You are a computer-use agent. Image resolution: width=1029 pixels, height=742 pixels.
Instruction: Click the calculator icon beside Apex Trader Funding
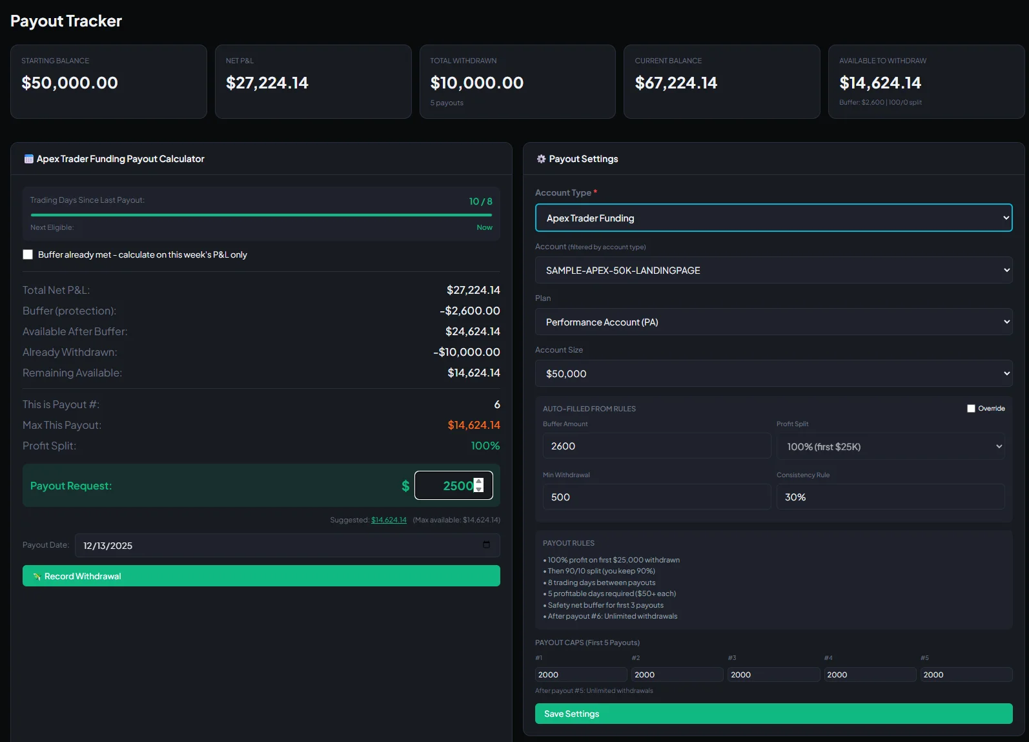point(28,159)
